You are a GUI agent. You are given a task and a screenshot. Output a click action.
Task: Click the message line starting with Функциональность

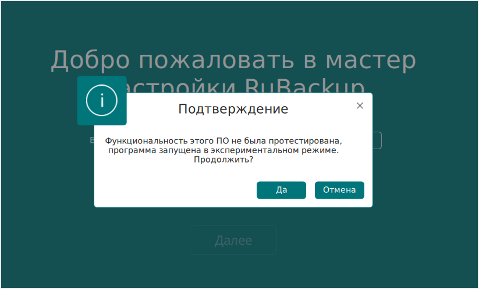222,141
